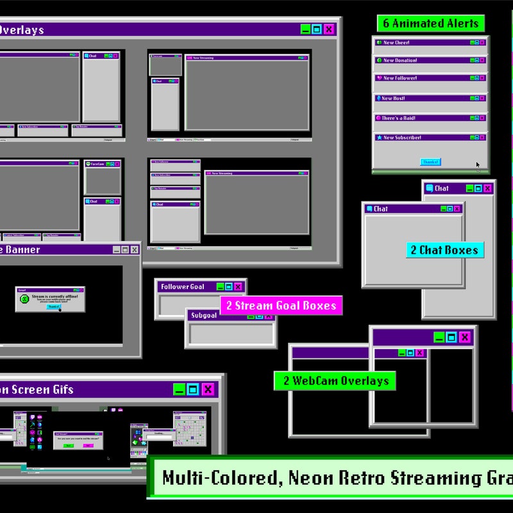This screenshot has height=513, width=513.
Task: Click the Now Streaming window title bar icon
Action: pos(190,57)
